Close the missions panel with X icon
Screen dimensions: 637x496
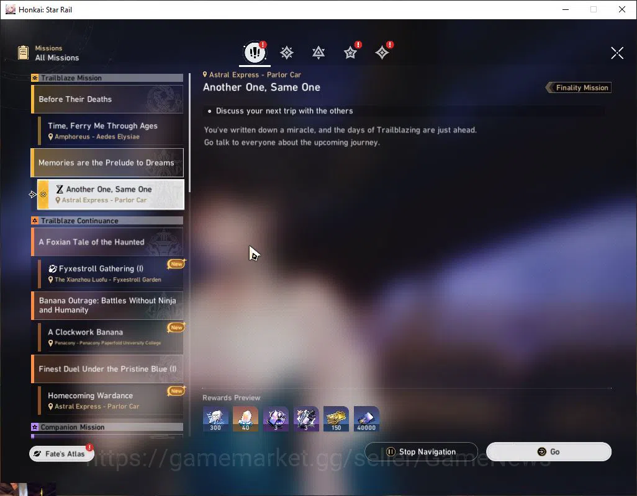[617, 53]
